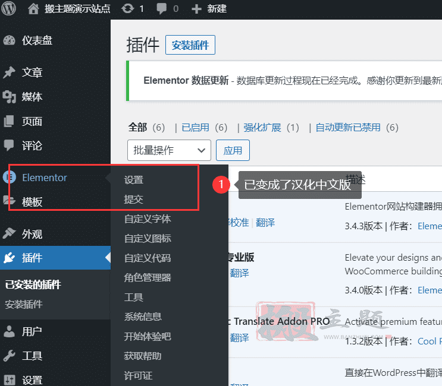Open 已安装的插件 submenu item
The height and width of the screenshot is (386, 442).
pos(33,284)
